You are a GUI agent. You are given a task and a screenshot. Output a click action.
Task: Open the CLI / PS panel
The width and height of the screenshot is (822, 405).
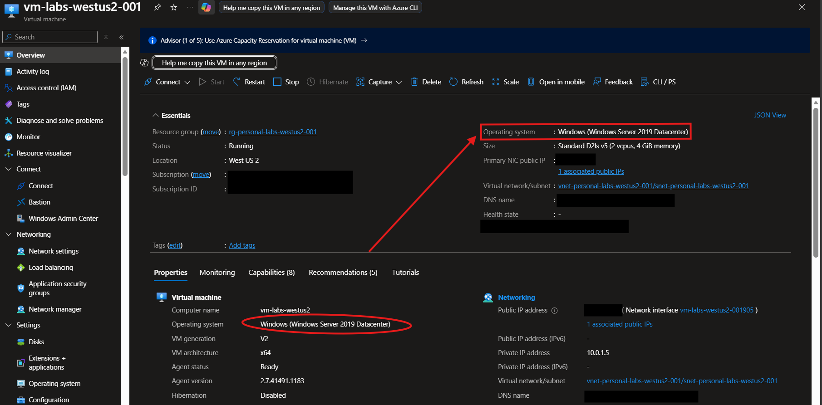tap(658, 82)
